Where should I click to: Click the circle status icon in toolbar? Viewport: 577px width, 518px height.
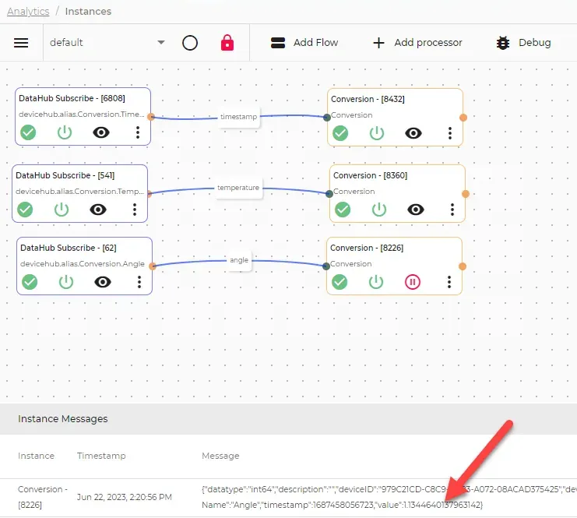pyautogui.click(x=190, y=43)
